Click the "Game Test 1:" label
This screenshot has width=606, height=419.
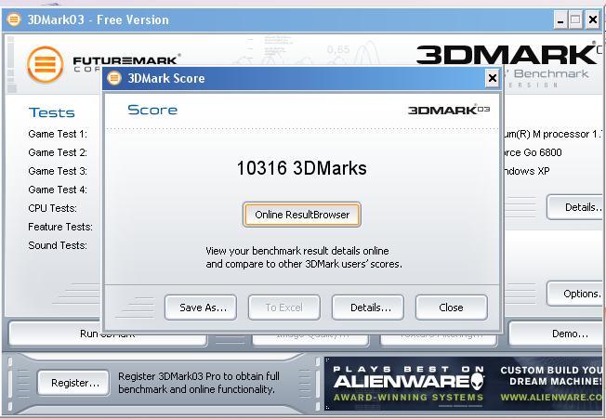(x=58, y=134)
